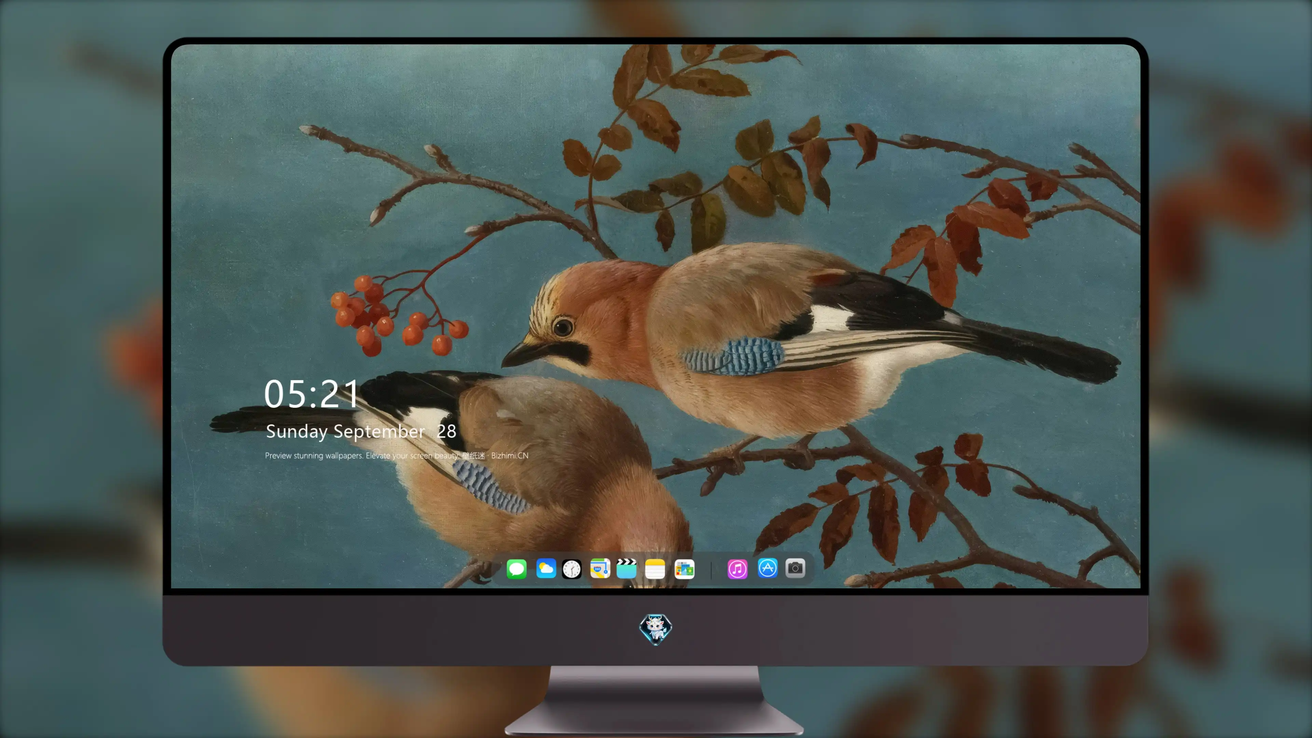Click the 05:21 clock display

pyautogui.click(x=312, y=394)
